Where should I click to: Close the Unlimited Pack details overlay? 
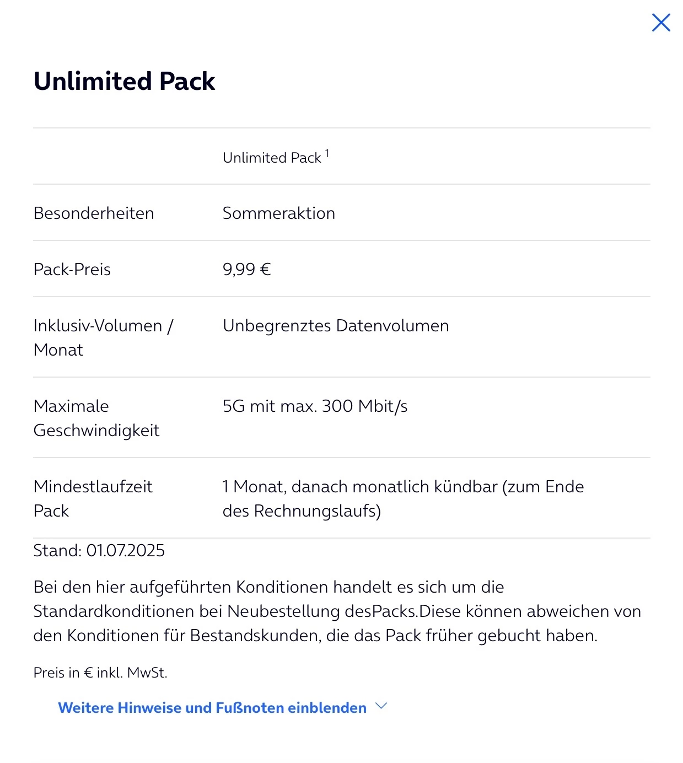click(x=660, y=23)
